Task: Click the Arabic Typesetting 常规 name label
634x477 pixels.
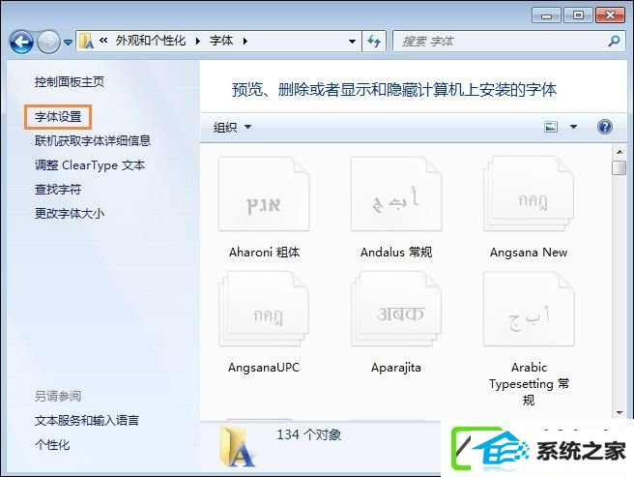Action: click(x=529, y=383)
